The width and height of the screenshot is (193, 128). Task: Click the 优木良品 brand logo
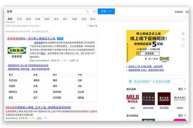(x=164, y=99)
